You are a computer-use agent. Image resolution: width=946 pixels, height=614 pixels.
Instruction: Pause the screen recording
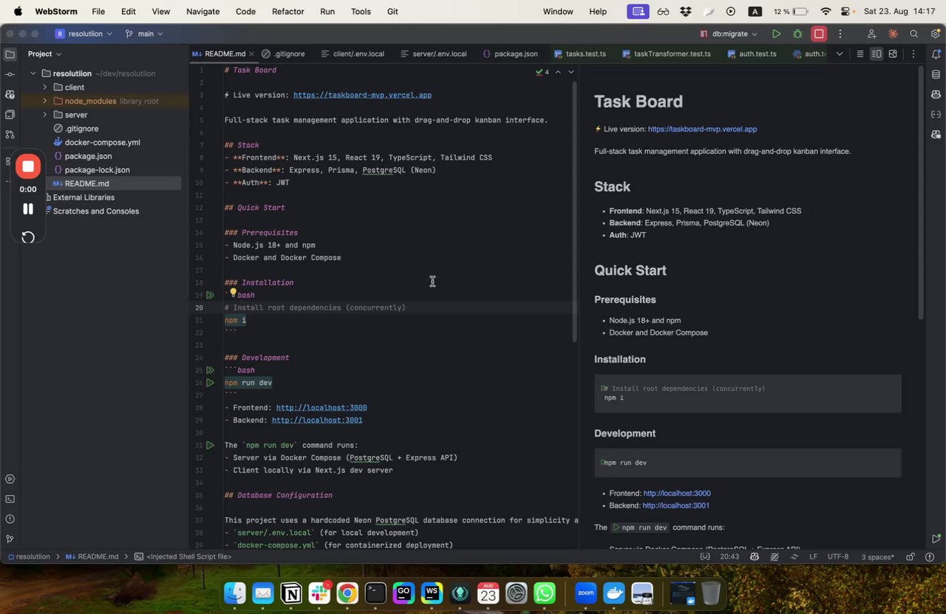click(x=28, y=208)
